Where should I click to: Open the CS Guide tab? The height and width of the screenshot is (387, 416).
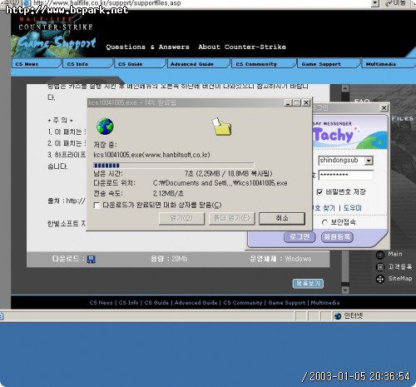point(140,63)
